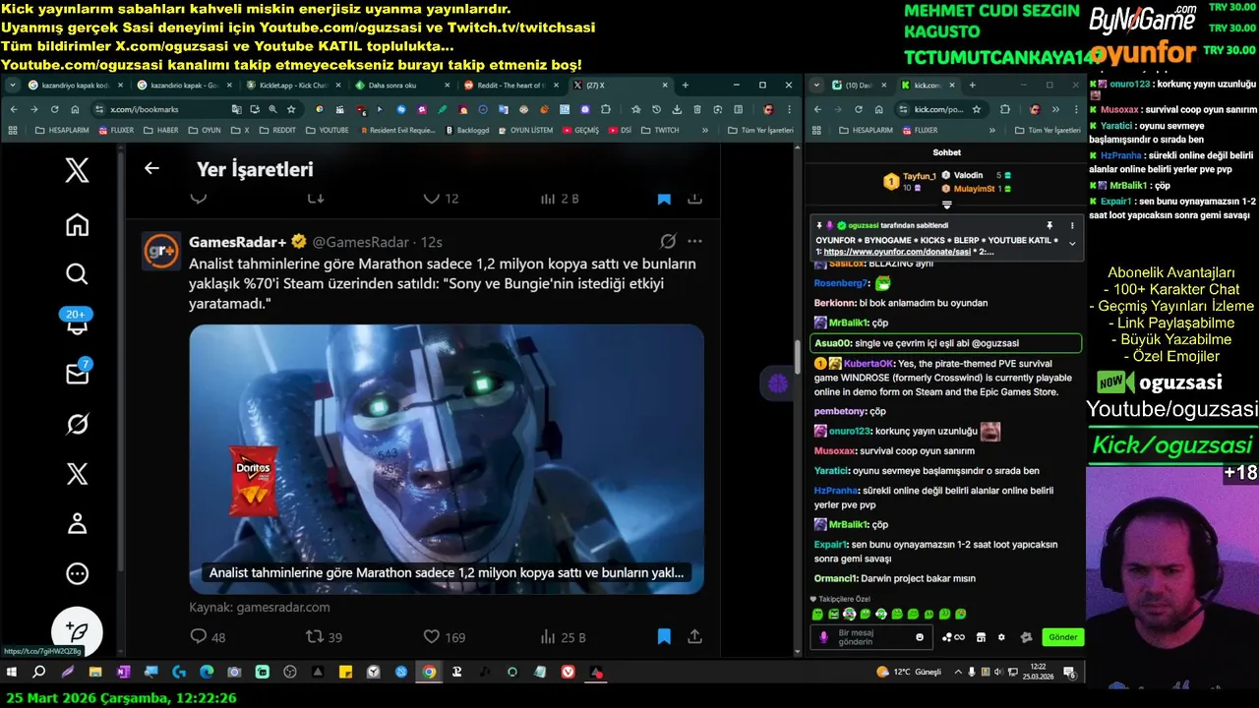Viewport: 1259px width, 708px height.
Task: Open emoji picker in chat input
Action: 920,637
